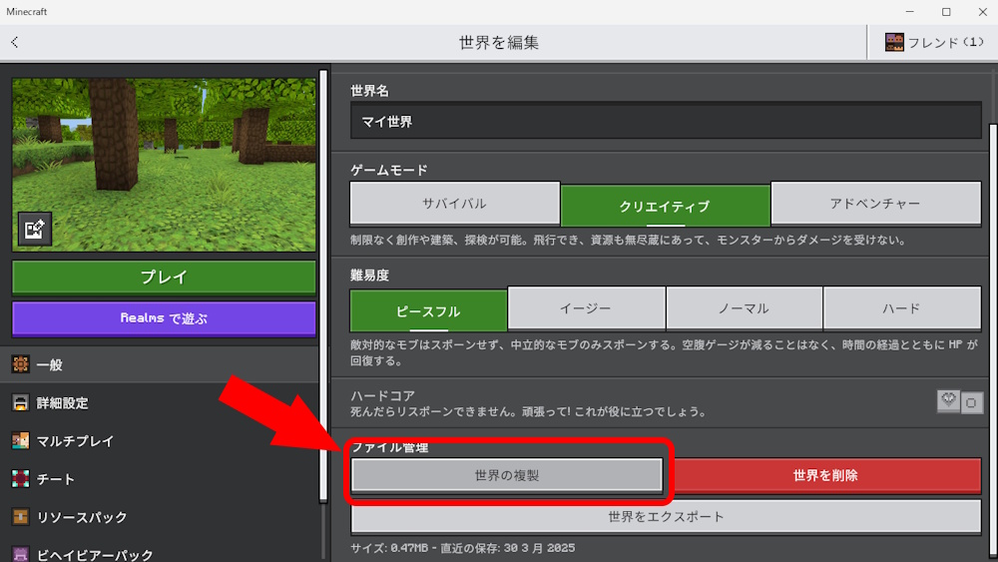Open リソースパック section
The image size is (998, 562).
point(159,517)
